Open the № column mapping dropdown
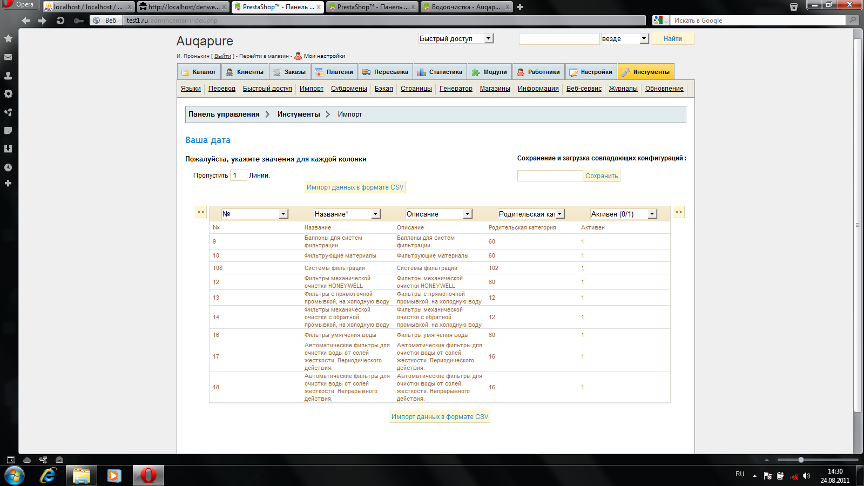This screenshot has width=864, height=486. (x=255, y=214)
